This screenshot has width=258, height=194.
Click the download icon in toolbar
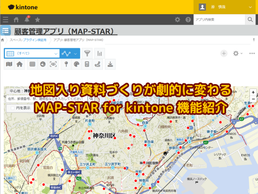[x=110, y=64]
